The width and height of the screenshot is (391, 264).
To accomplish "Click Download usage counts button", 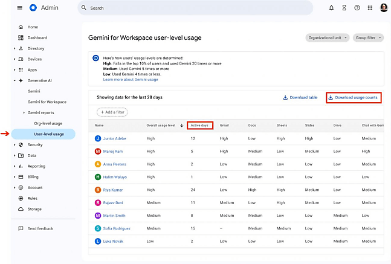I will click(x=354, y=97).
